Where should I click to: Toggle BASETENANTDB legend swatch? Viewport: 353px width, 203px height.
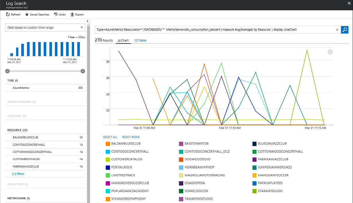pyautogui.click(x=181, y=144)
